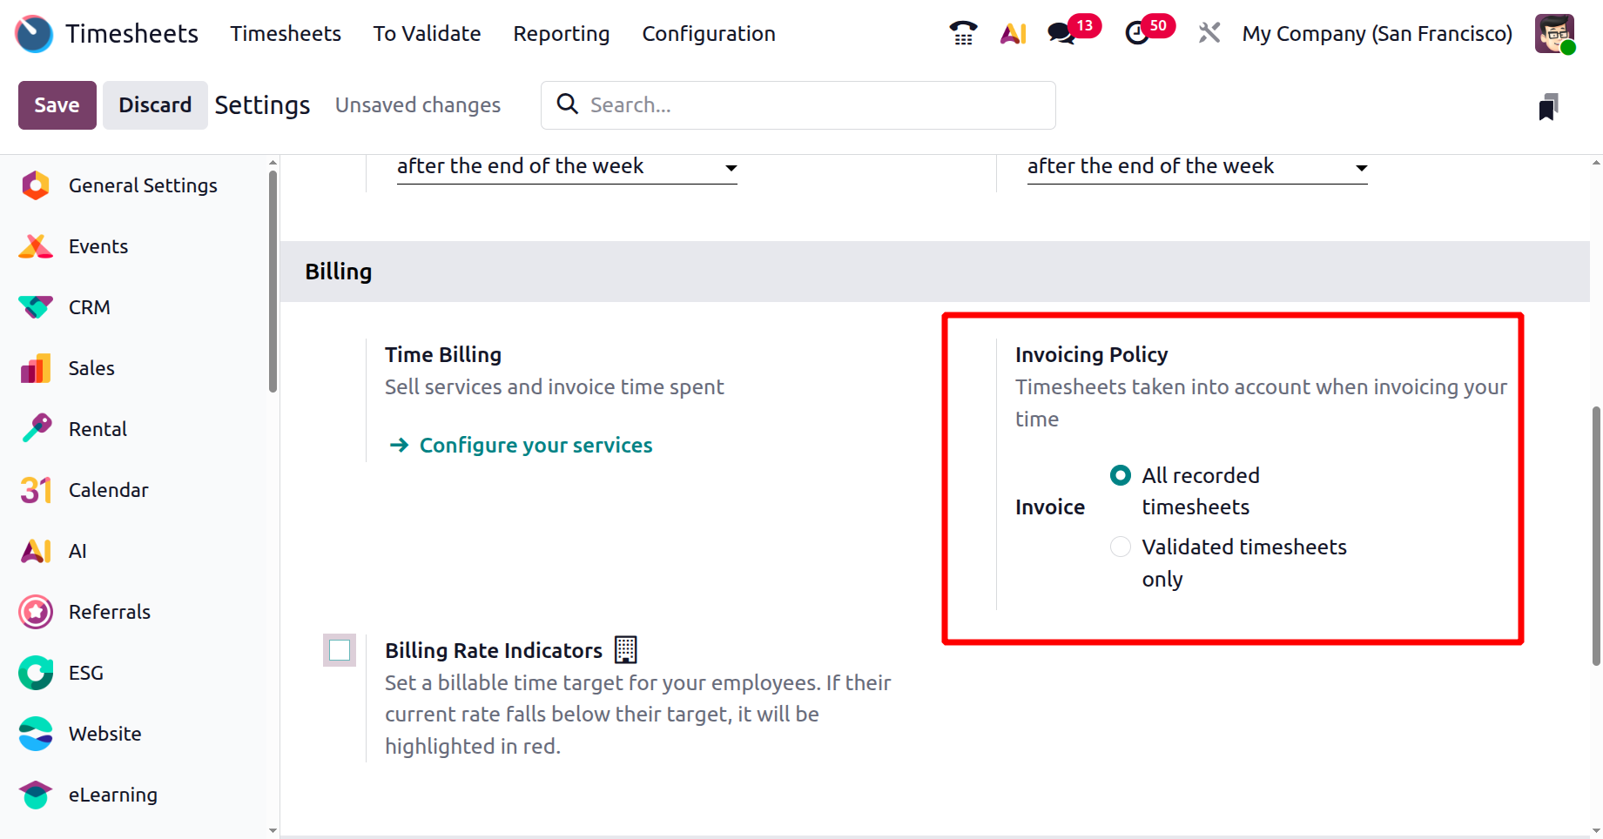This screenshot has height=839, width=1603.
Task: Open the VoIP phone icon
Action: (963, 33)
